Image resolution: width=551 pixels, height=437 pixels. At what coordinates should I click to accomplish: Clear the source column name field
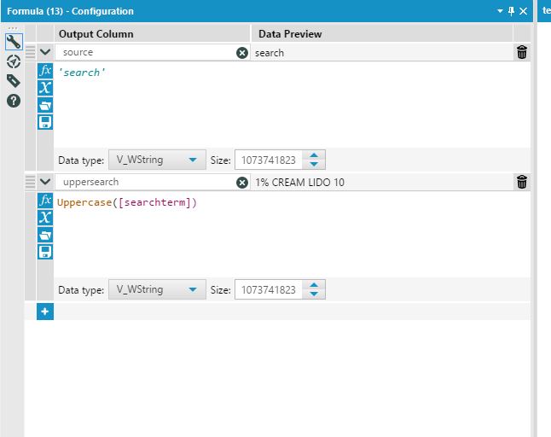click(x=242, y=53)
